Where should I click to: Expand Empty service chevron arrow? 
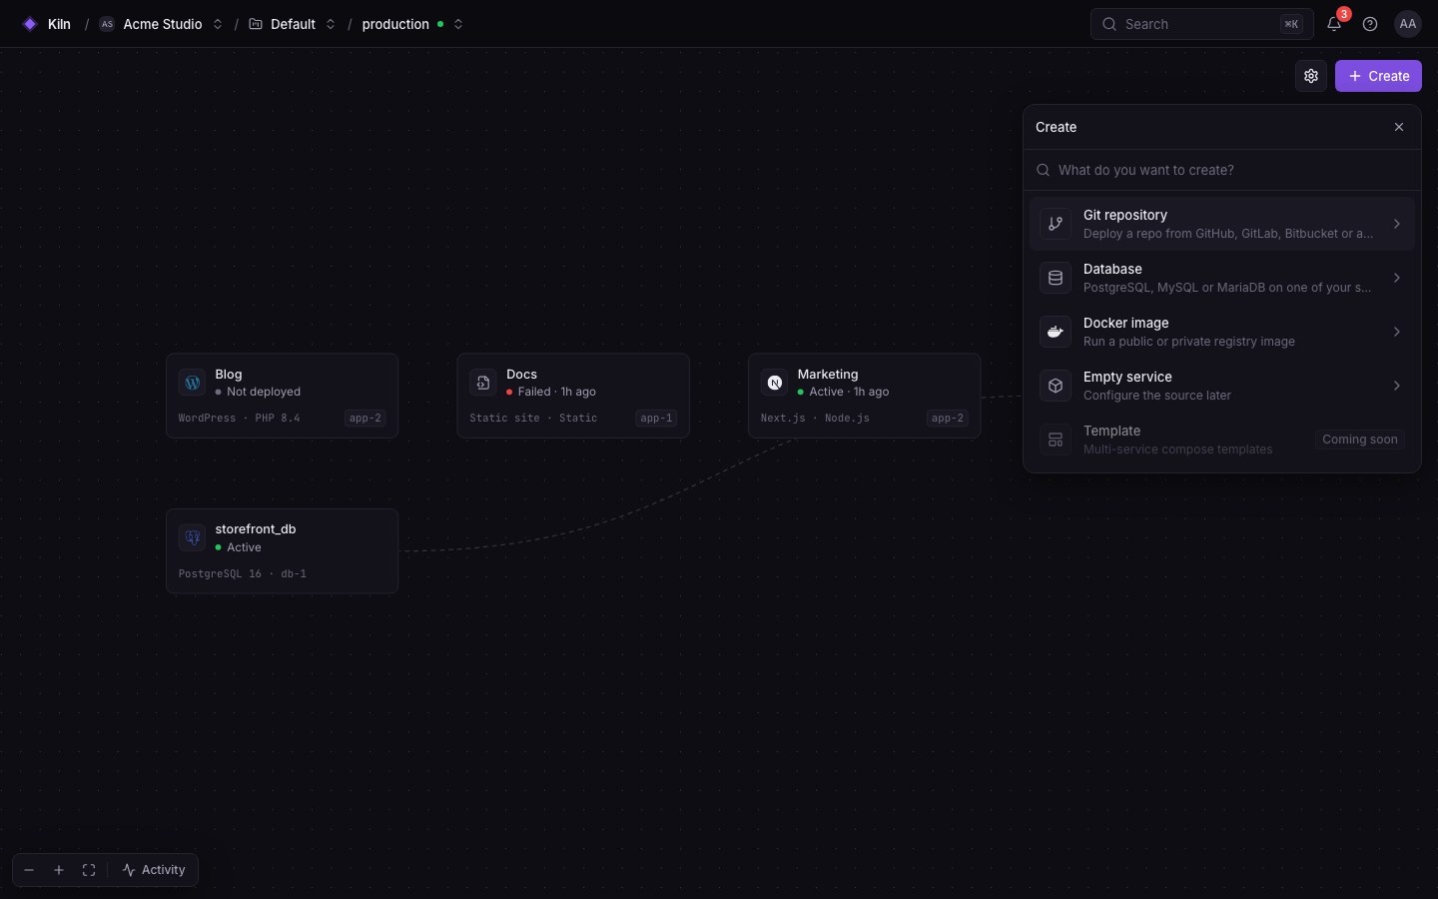pyautogui.click(x=1397, y=386)
